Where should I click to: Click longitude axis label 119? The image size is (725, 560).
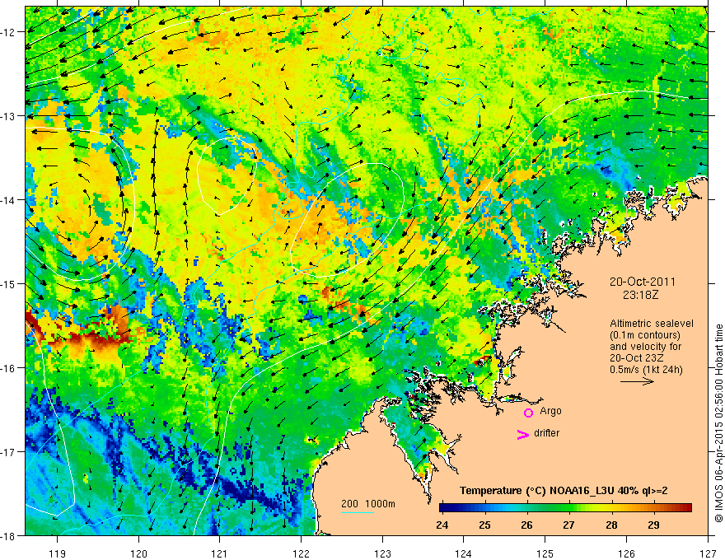[58, 553]
